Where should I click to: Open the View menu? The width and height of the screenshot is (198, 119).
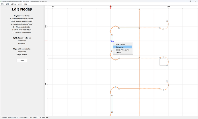click(x=20, y=4)
